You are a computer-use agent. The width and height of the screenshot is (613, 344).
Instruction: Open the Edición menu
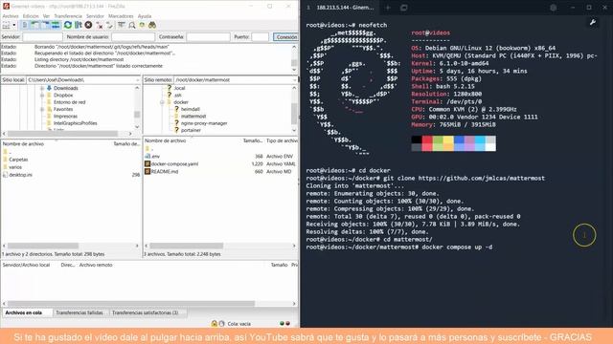coord(31,16)
